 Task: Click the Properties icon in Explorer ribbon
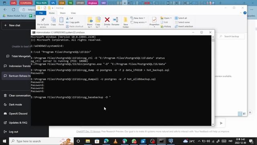point(154,20)
